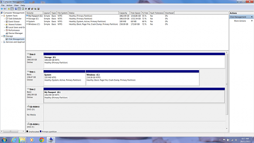Open the View menu
The height and width of the screenshot is (143, 254).
(16, 5)
